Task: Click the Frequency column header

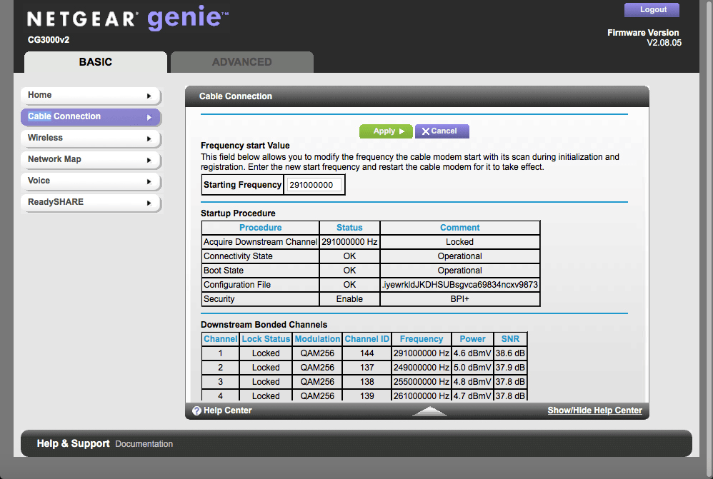Action: 422,339
